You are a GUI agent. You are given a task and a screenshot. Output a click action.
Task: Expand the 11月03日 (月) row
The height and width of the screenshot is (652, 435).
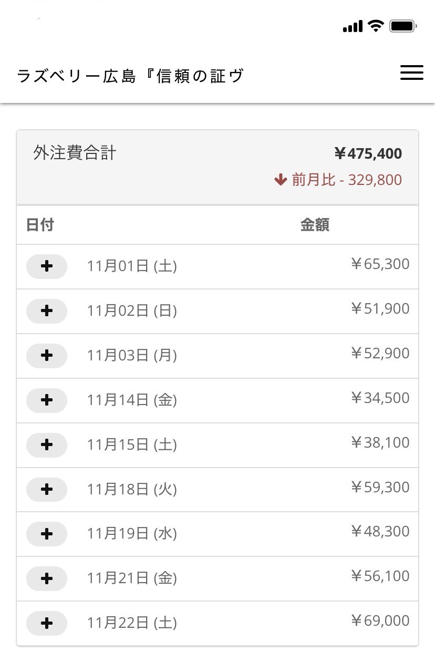point(47,356)
